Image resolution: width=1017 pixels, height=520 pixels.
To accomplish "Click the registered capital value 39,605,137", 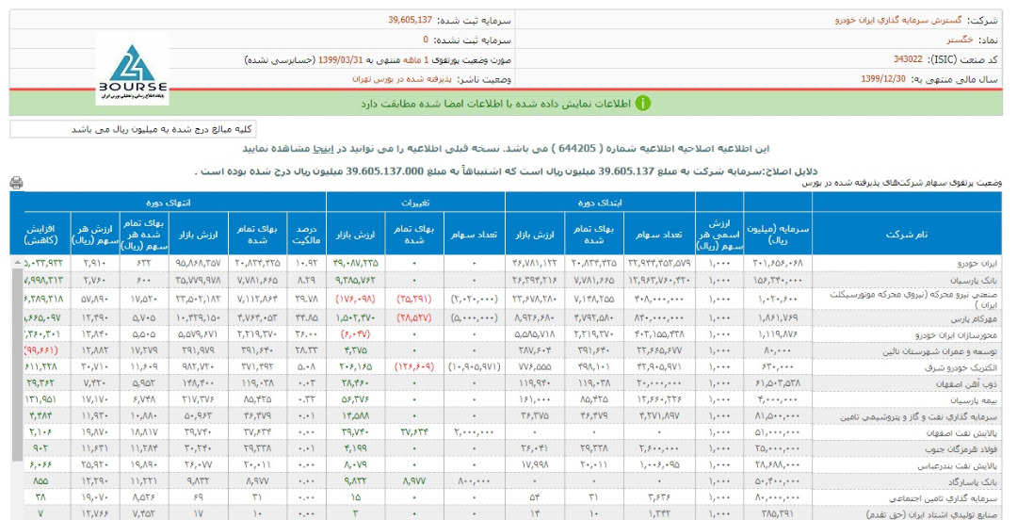I will 410,20.
